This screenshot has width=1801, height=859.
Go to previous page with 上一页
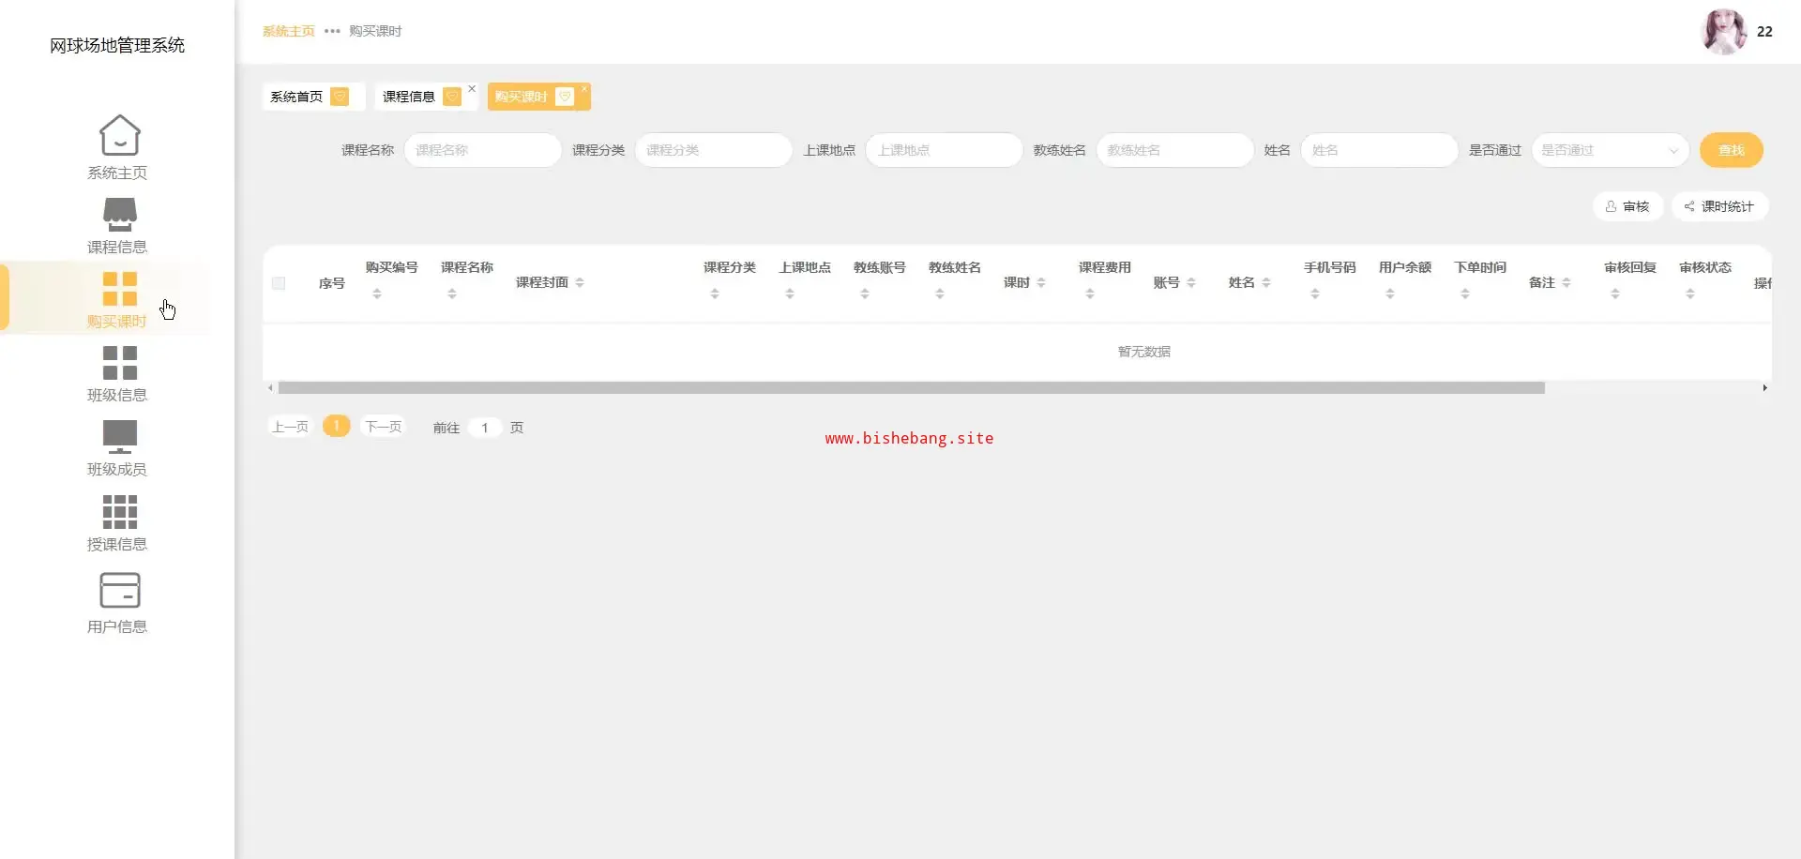coord(290,427)
